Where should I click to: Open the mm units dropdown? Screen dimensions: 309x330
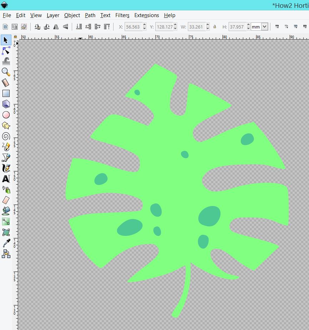coord(264,27)
